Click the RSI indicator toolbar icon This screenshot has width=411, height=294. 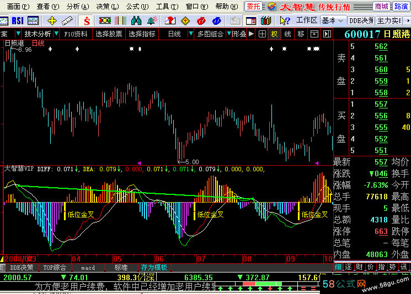click(x=17, y=20)
